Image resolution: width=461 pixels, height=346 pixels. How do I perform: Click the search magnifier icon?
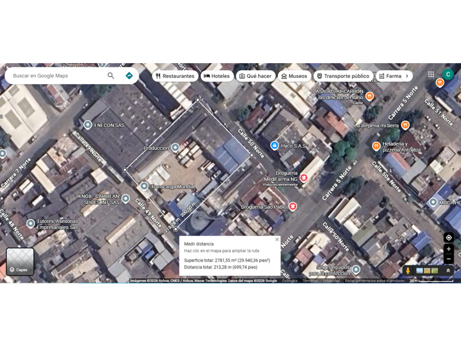pyautogui.click(x=111, y=76)
